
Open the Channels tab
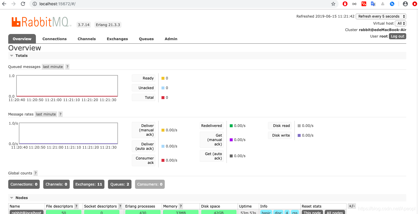[x=87, y=39]
